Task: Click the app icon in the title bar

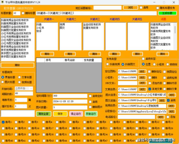Action: click(3, 2)
